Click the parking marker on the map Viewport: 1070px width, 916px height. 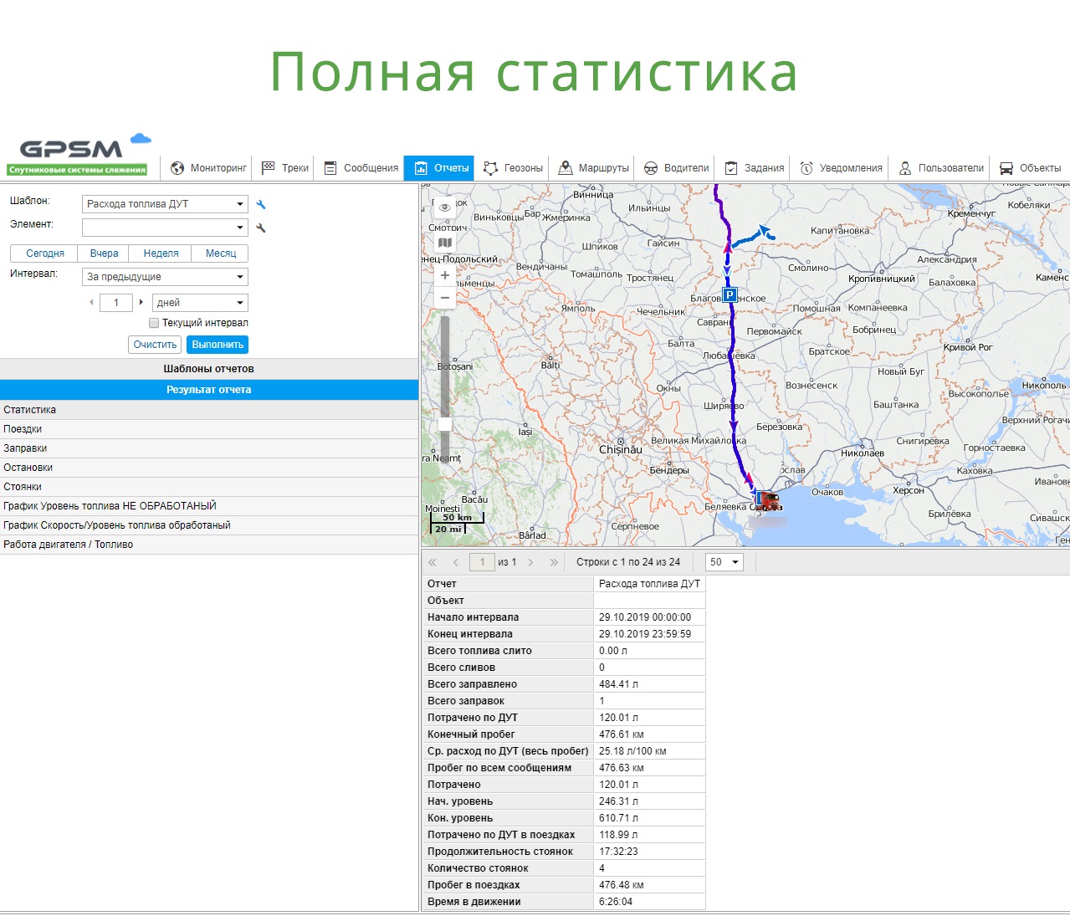[730, 294]
